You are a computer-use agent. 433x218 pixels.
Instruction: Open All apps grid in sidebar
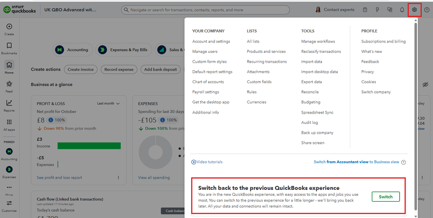click(x=9, y=125)
